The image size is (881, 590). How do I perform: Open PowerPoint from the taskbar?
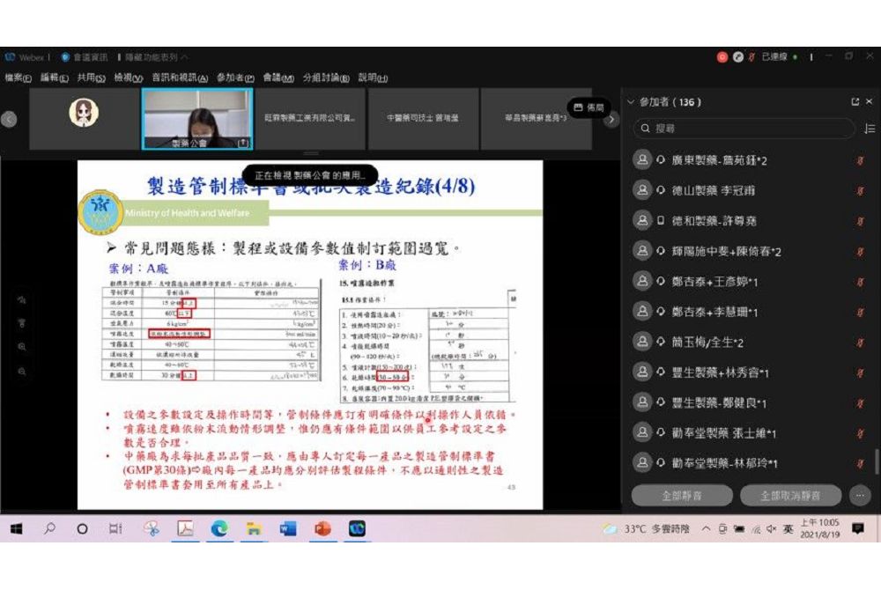322,529
